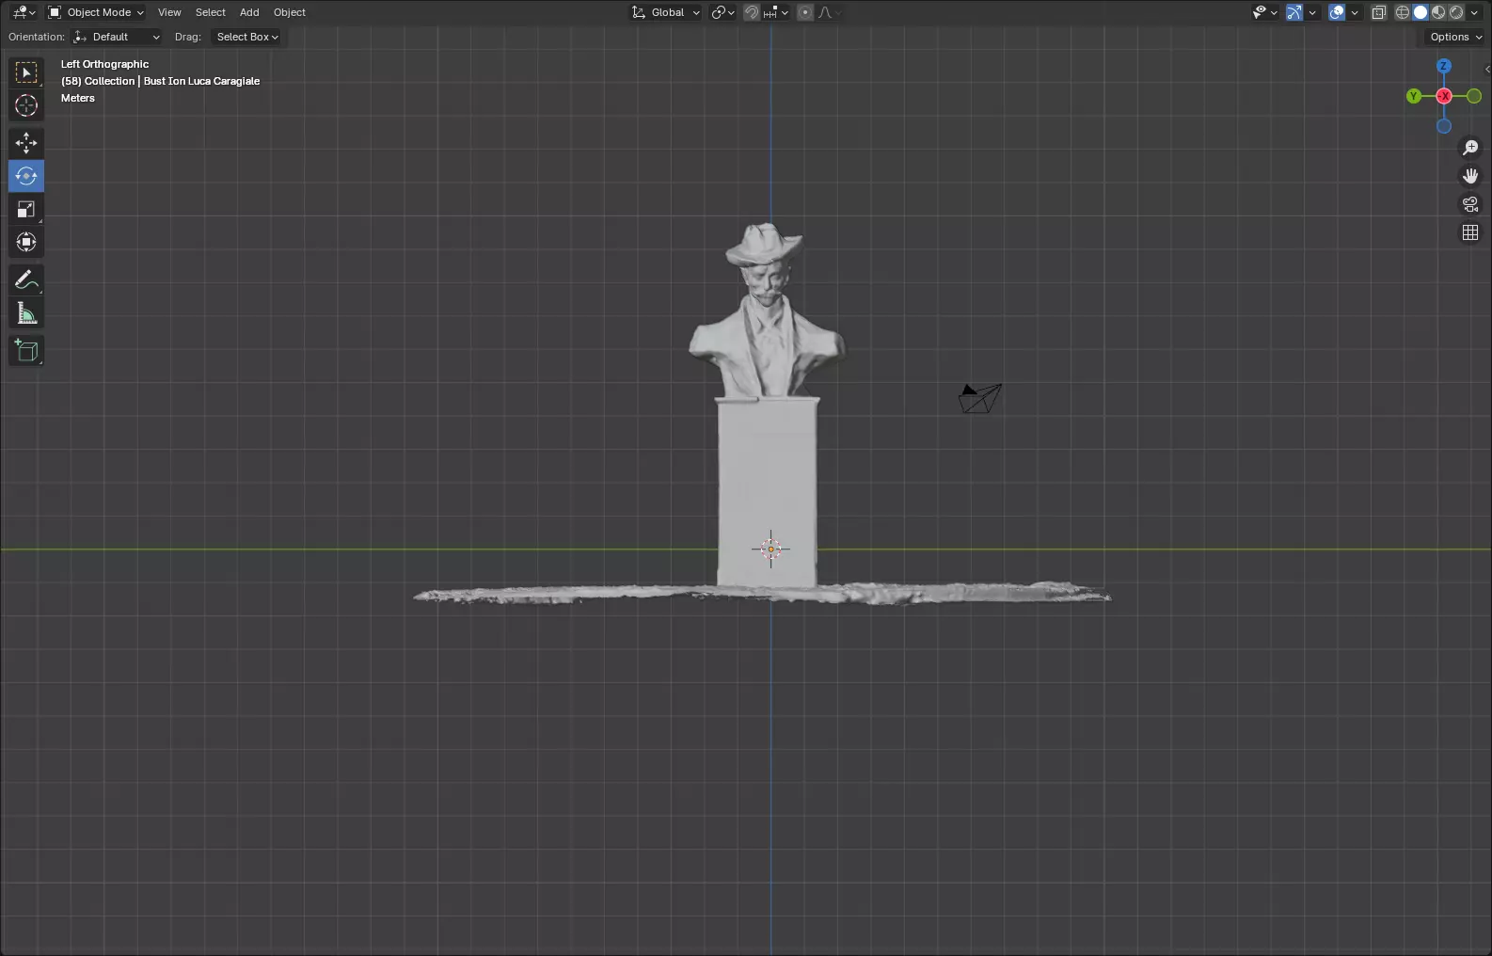Toggle X-ray mode
This screenshot has height=956, width=1492.
point(1379,12)
